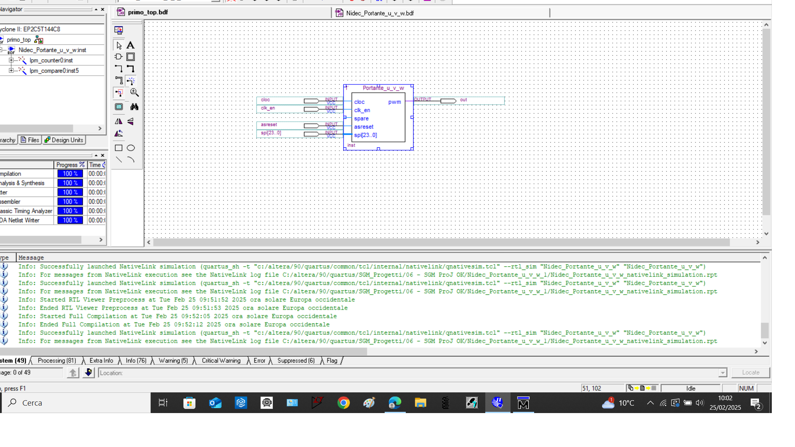Expand the lpm_compare0:inst5 tree node
795x447 pixels.
point(11,71)
